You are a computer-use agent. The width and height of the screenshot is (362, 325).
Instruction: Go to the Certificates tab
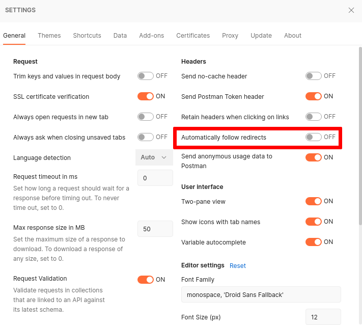[193, 36]
